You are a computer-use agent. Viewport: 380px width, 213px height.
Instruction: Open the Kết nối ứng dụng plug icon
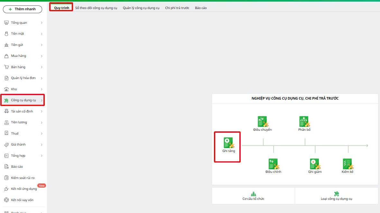coord(6,189)
